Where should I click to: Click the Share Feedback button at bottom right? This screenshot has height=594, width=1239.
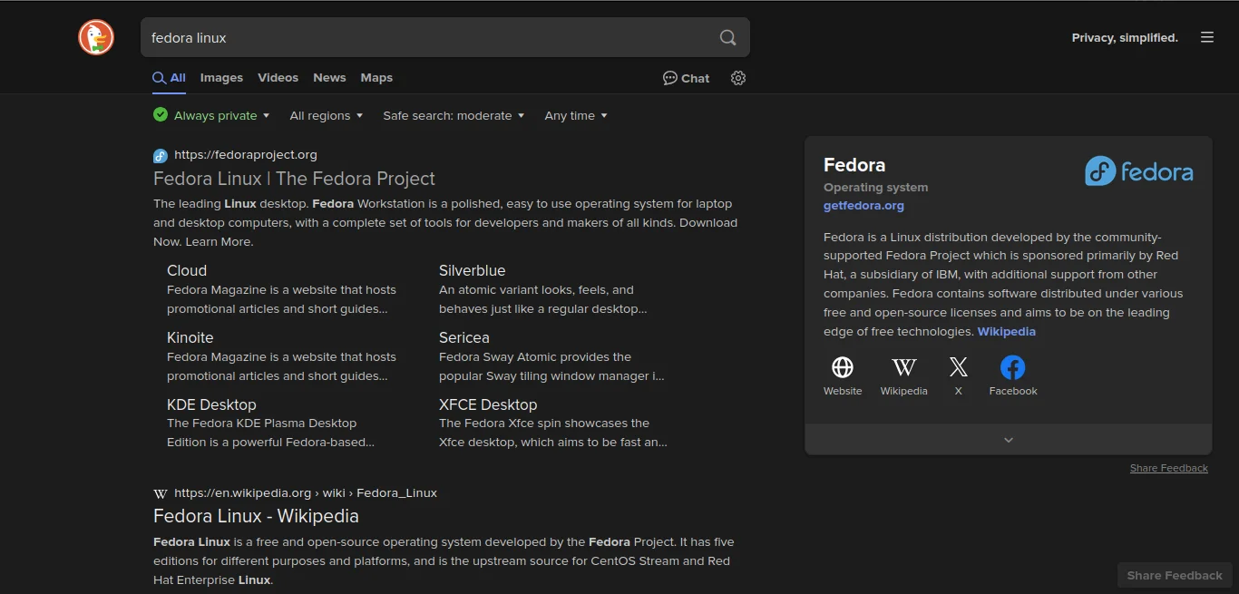tap(1175, 575)
